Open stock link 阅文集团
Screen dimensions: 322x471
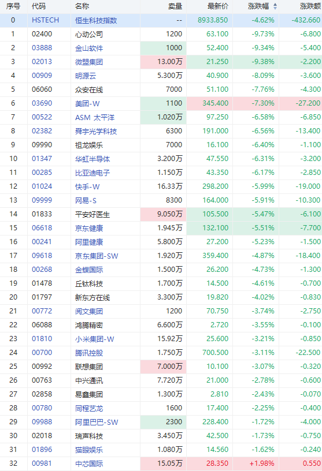point(89,311)
